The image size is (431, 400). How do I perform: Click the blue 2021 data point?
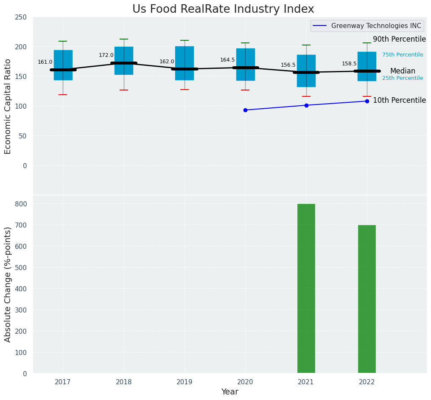pyautogui.click(x=306, y=105)
